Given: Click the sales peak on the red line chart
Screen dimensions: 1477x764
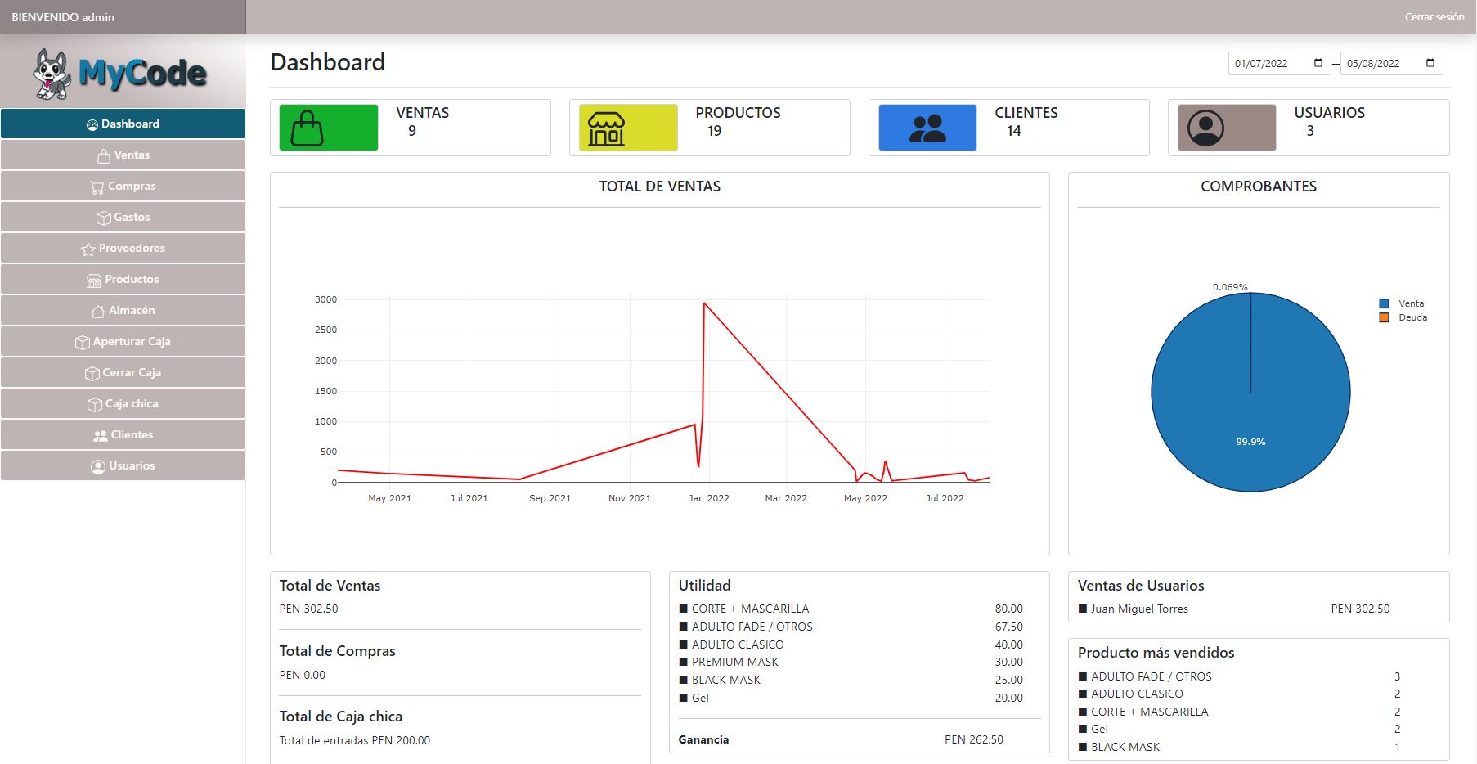Looking at the screenshot, I should pyautogui.click(x=704, y=303).
